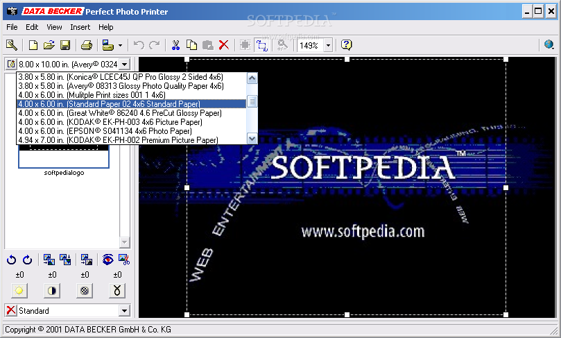Open a file with the folder icon
The height and width of the screenshot is (338, 561).
tap(49, 45)
